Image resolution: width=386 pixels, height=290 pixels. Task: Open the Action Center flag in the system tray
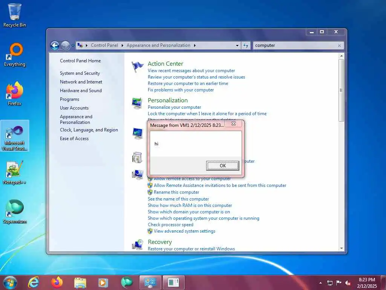(x=339, y=283)
